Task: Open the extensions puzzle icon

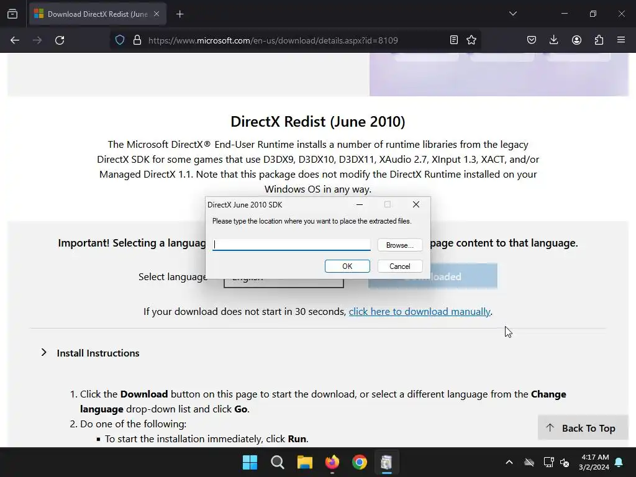Action: [x=599, y=40]
